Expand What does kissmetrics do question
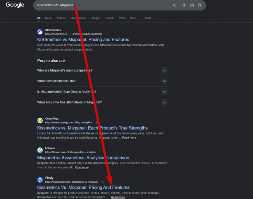 [102, 81]
